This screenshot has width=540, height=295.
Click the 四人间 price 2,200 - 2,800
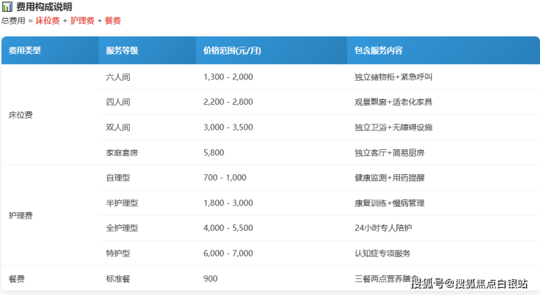(x=228, y=102)
